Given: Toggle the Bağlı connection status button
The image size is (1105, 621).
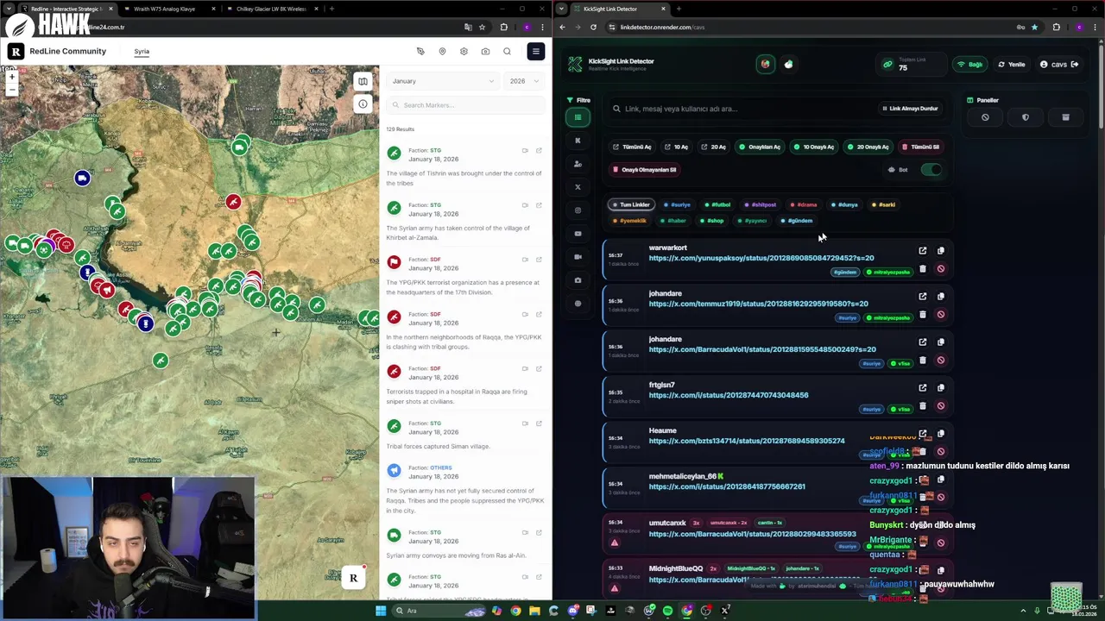Looking at the screenshot, I should (x=971, y=65).
